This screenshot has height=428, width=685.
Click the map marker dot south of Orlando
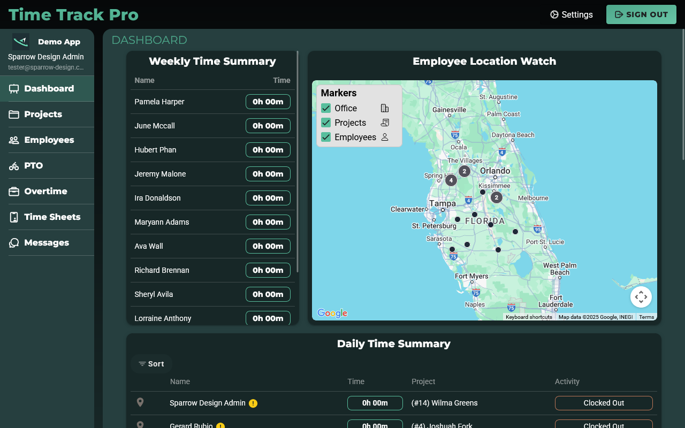click(x=483, y=192)
